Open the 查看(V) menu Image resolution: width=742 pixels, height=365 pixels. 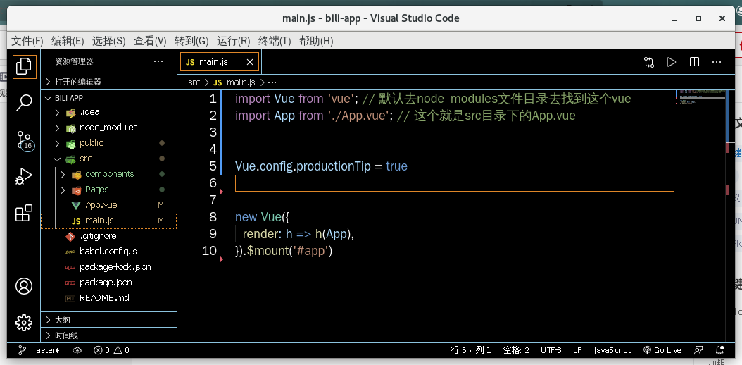tap(150, 41)
